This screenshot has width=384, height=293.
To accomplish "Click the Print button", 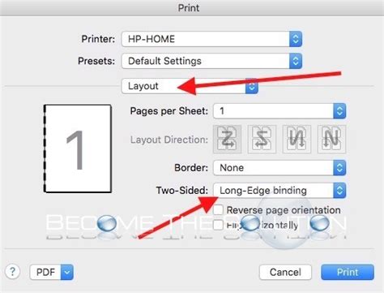I will coord(348,272).
